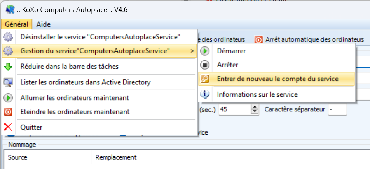
Task: Click gear icon beside Désinstaller le service
Action: click(8, 37)
